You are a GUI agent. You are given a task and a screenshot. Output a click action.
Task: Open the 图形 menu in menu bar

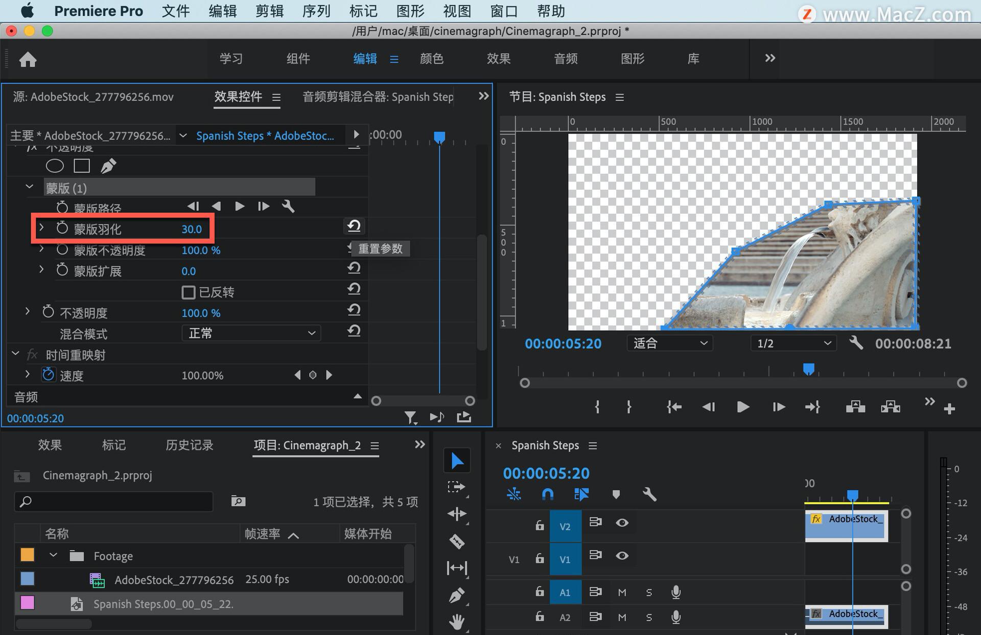click(x=410, y=11)
